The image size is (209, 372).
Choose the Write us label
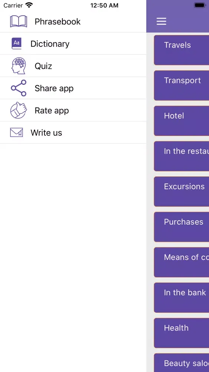pos(46,133)
